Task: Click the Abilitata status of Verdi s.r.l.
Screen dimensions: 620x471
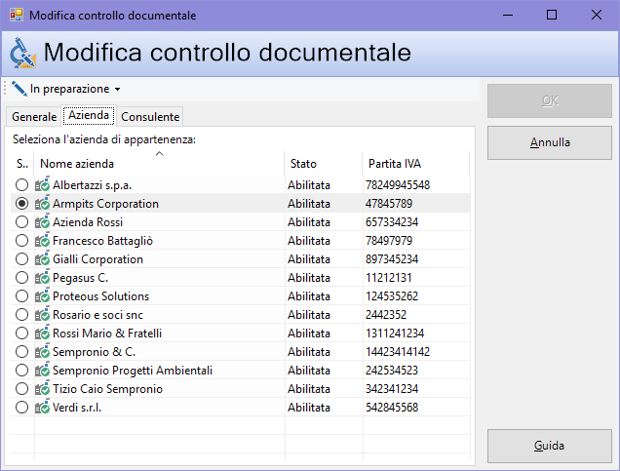Action: click(x=309, y=408)
